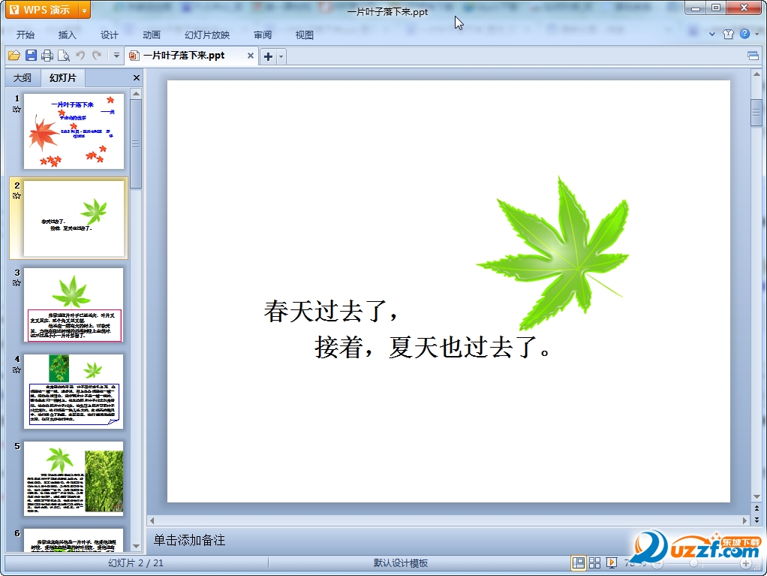The width and height of the screenshot is (767, 576).
Task: Click the 幻灯片 2 / 21 status indicator
Action: point(136,562)
